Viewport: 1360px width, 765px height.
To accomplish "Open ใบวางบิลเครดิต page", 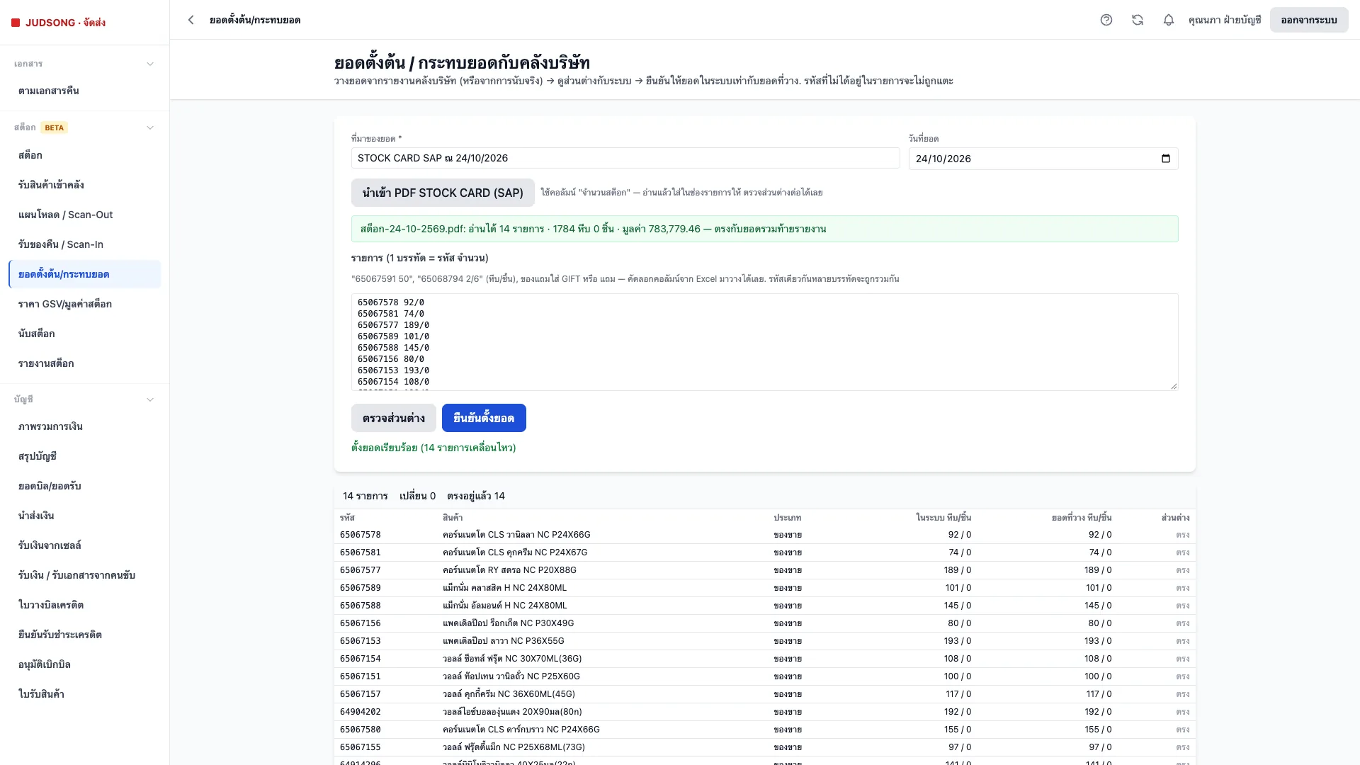I will tap(84, 605).
